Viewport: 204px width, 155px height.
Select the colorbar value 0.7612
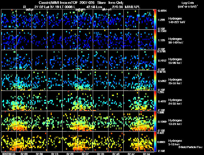point(162,61)
